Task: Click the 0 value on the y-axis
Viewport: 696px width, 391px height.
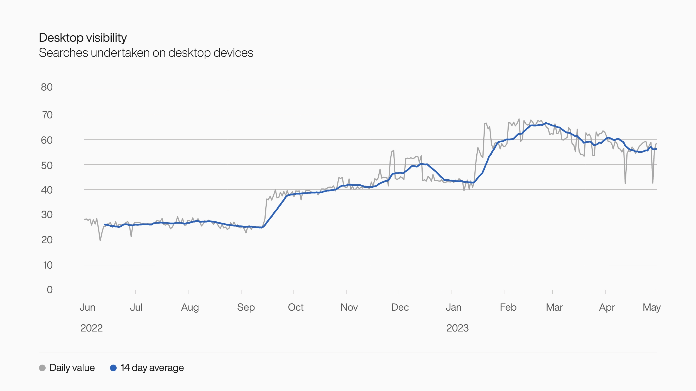Action: point(50,290)
